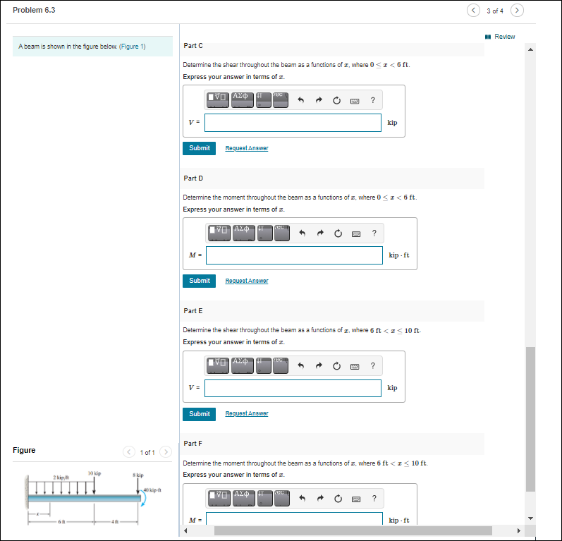The image size is (562, 541).
Task: Open keyboard shortcuts in Part E toolbar
Action: click(355, 367)
